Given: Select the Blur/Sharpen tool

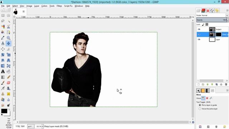Looking at the screenshot, I should pos(9,100).
